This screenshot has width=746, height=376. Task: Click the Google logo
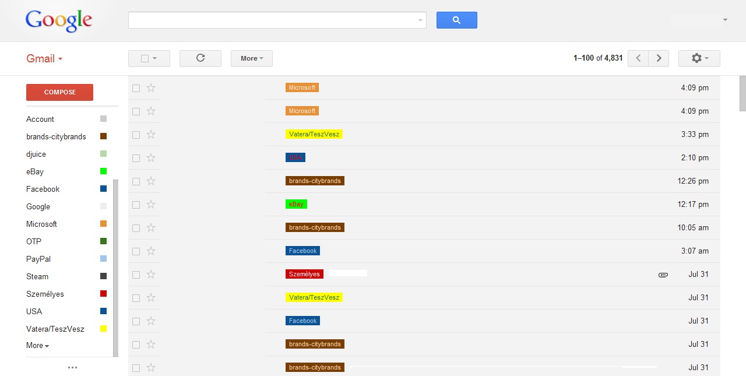click(59, 21)
